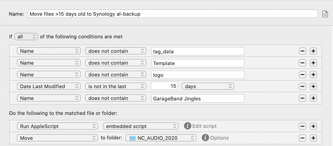
Task: Open the Run AppleScript action dropdown
Action: point(57,126)
